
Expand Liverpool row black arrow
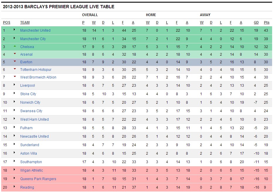tap(14, 85)
